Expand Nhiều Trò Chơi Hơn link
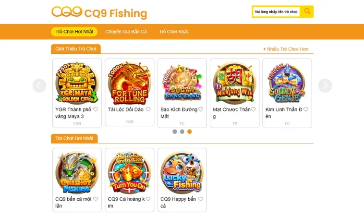The width and height of the screenshot is (364, 216). coord(286,49)
